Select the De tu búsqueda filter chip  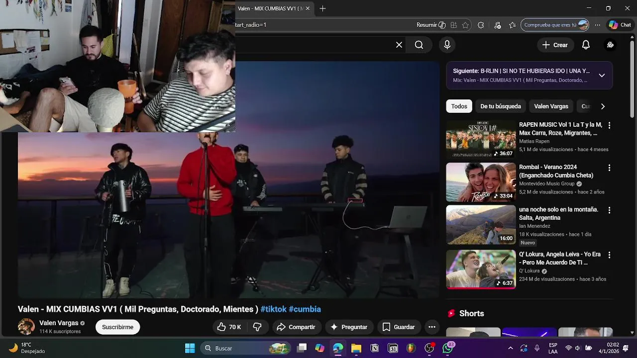(x=501, y=106)
